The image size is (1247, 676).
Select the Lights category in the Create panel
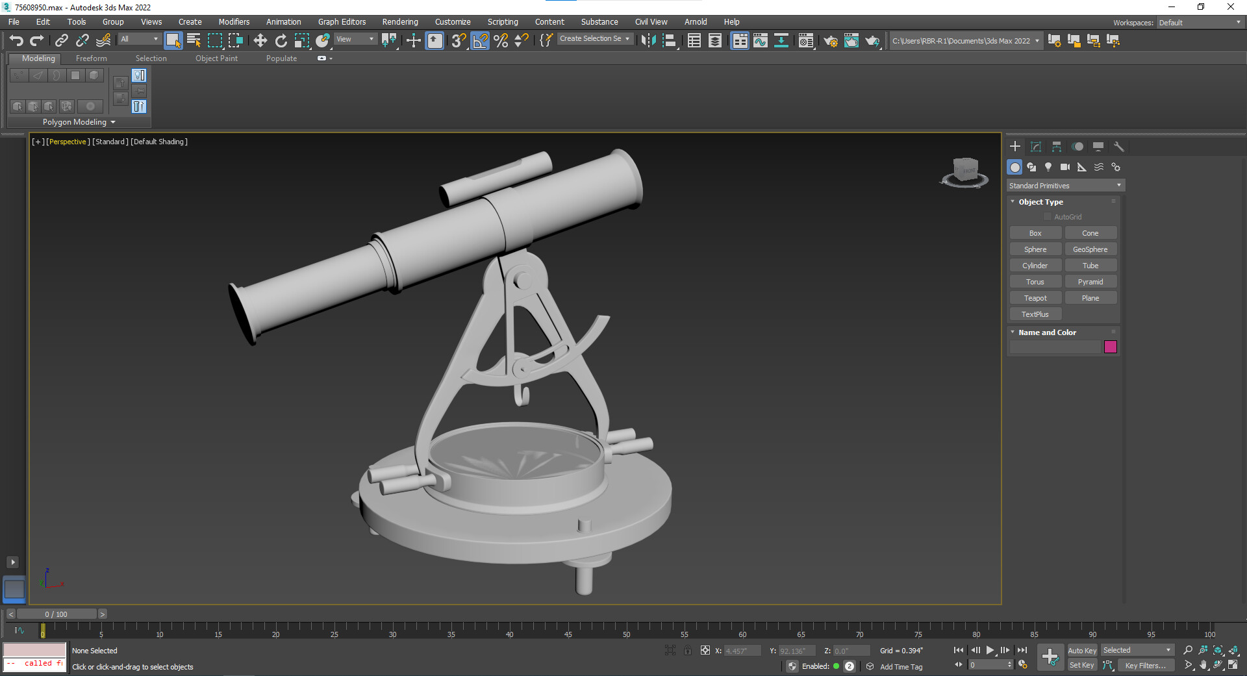(1048, 167)
